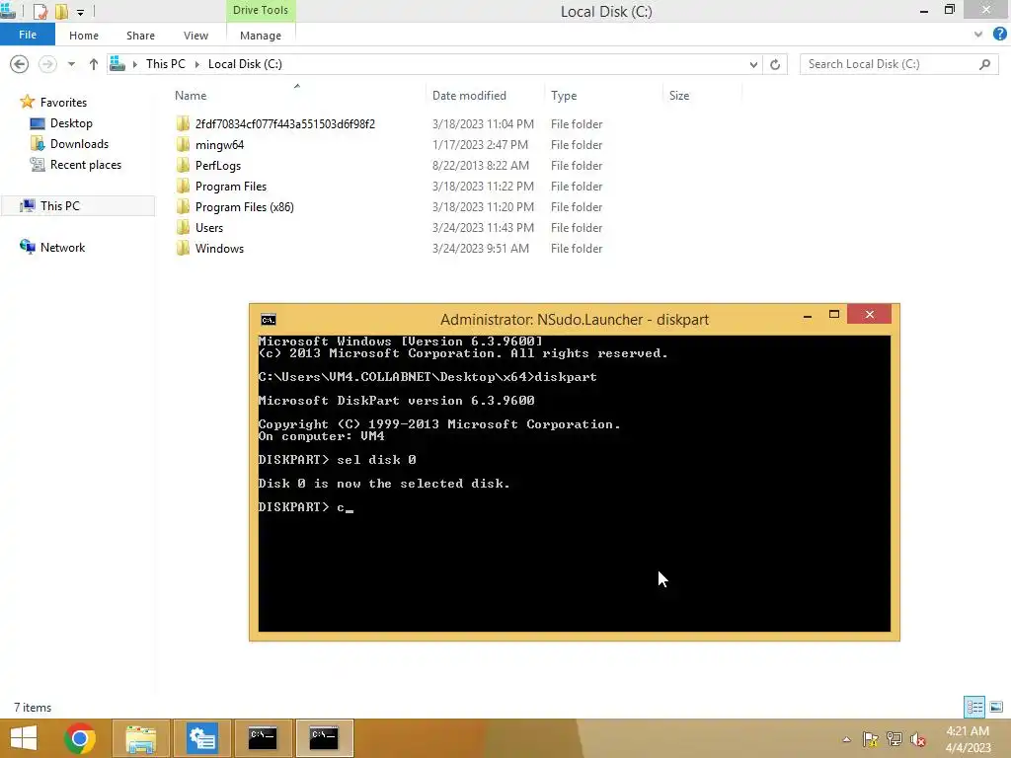Click This PC in the address breadcrumb
Image resolution: width=1011 pixels, height=758 pixels.
[165, 64]
